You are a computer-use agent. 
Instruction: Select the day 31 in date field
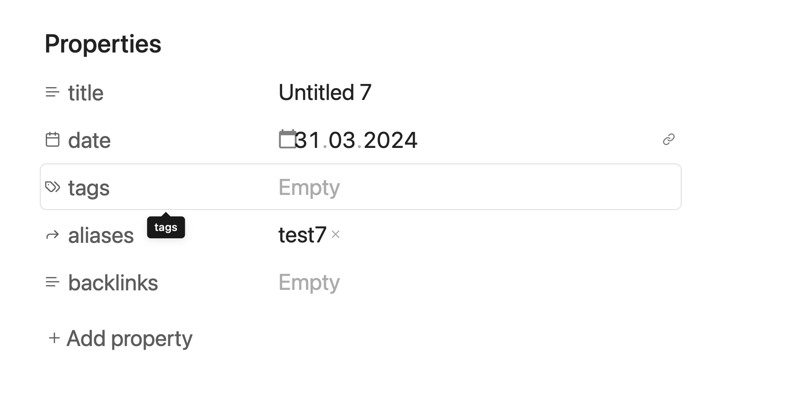(x=308, y=140)
